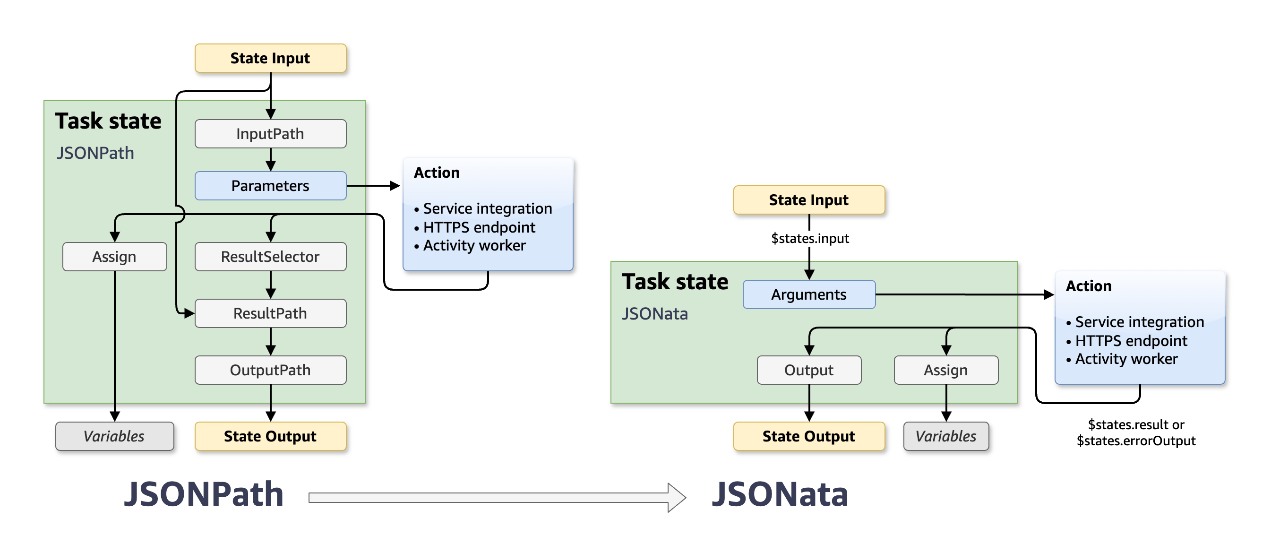Screen dimensions: 1271x553
Task: Click the Variables box under JSONata
Action: (946, 436)
